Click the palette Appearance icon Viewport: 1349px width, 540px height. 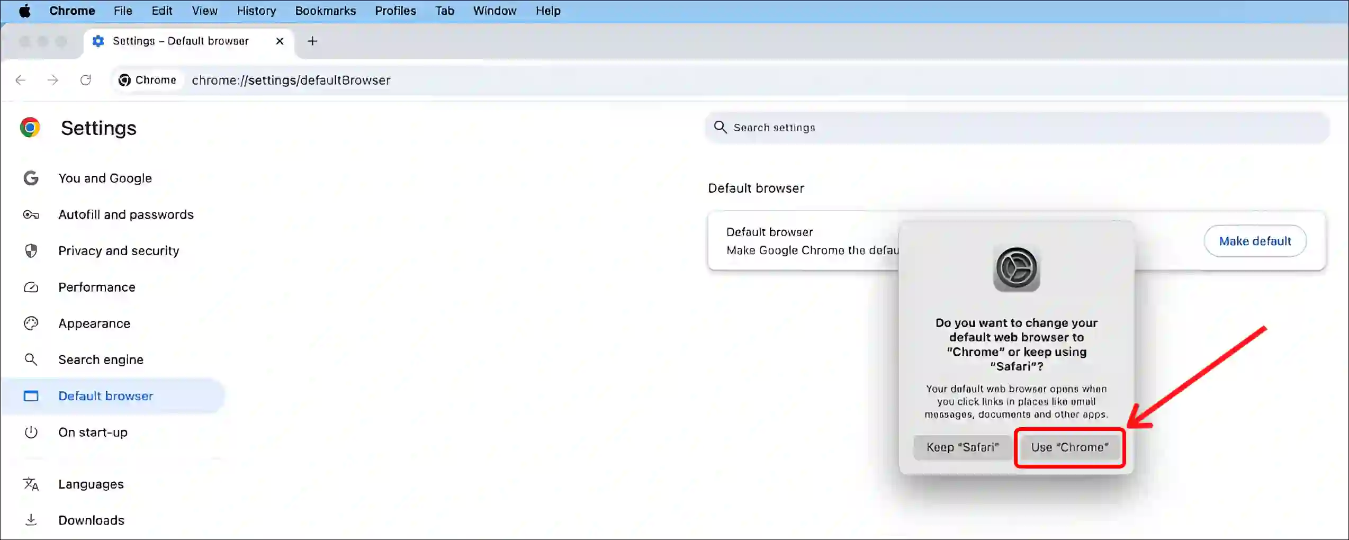tap(31, 323)
